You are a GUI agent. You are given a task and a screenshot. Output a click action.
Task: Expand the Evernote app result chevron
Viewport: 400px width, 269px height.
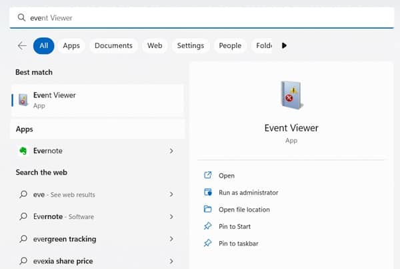171,151
